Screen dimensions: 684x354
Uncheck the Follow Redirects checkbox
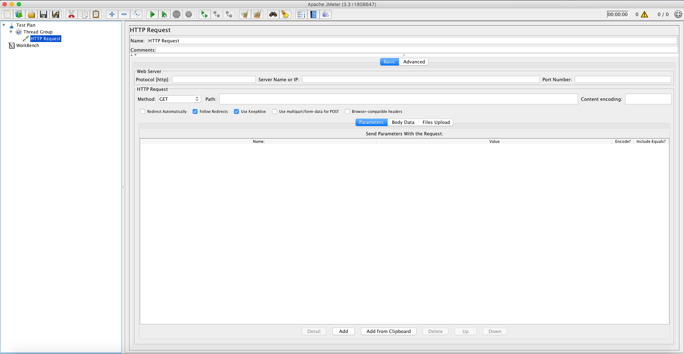point(195,111)
